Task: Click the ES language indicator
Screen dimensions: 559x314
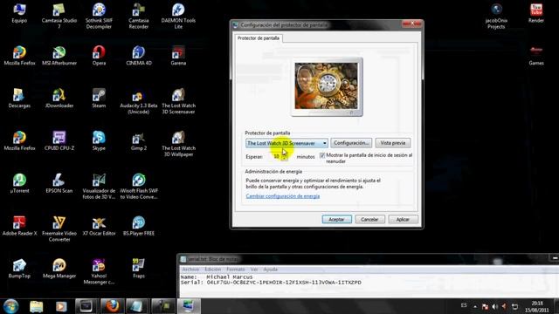Action: (x=464, y=305)
